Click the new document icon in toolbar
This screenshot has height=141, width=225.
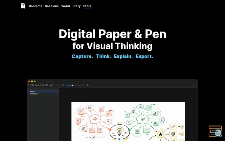(x=29, y=85)
